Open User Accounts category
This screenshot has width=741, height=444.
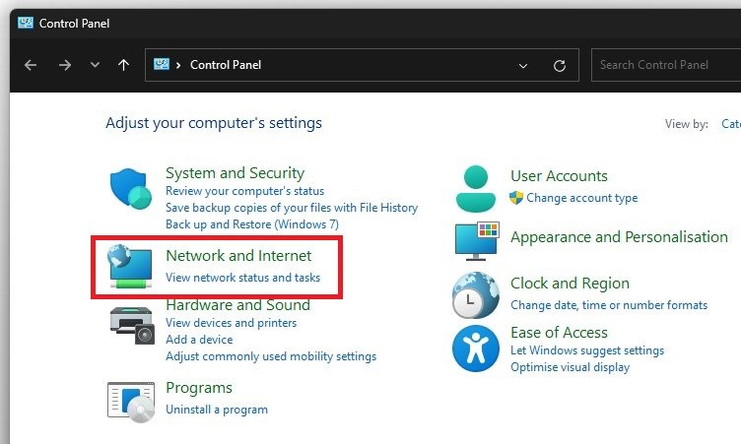559,176
